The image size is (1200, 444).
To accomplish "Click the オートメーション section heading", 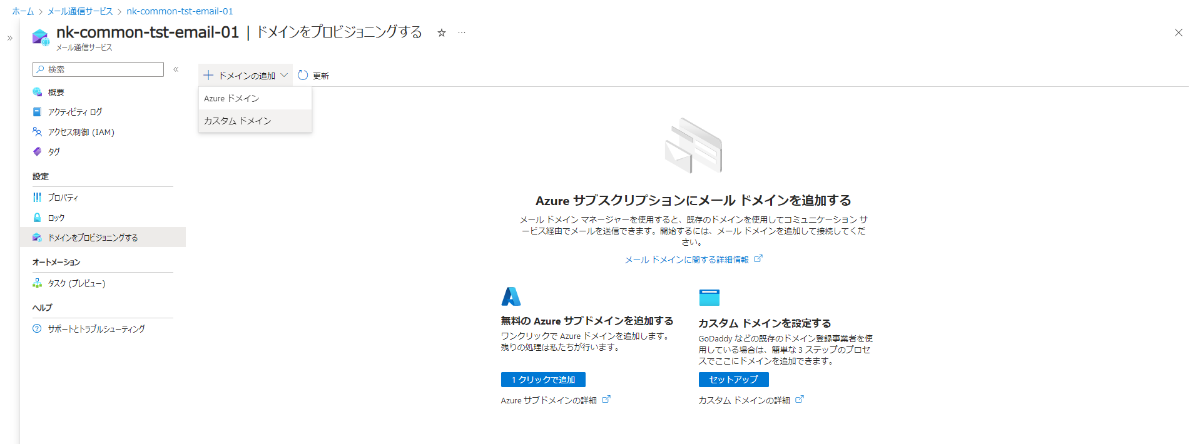I will (x=56, y=262).
